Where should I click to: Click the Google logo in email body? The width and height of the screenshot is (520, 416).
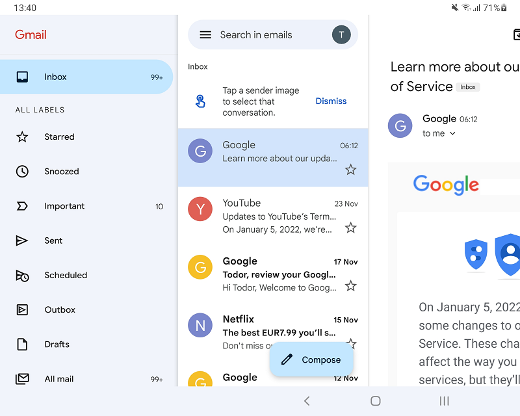pos(446,185)
